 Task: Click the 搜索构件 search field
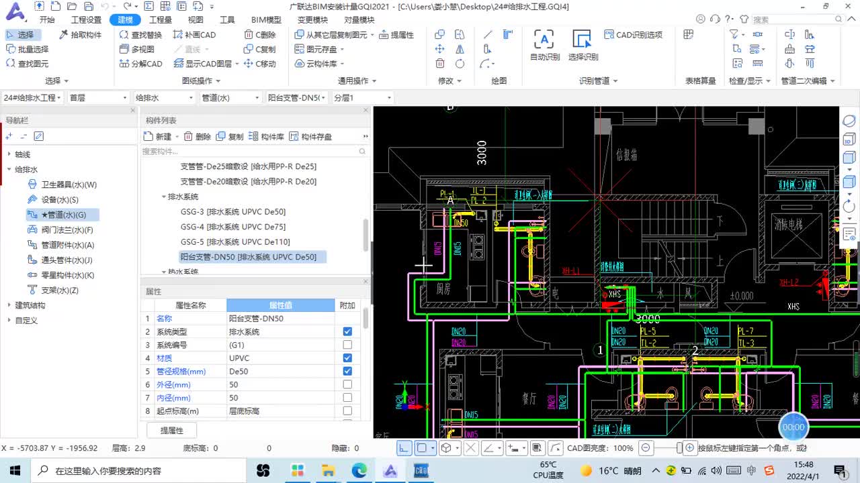(x=254, y=152)
